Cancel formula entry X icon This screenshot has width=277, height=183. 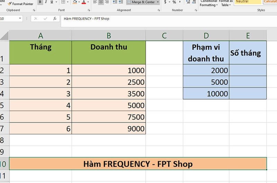click(36, 19)
